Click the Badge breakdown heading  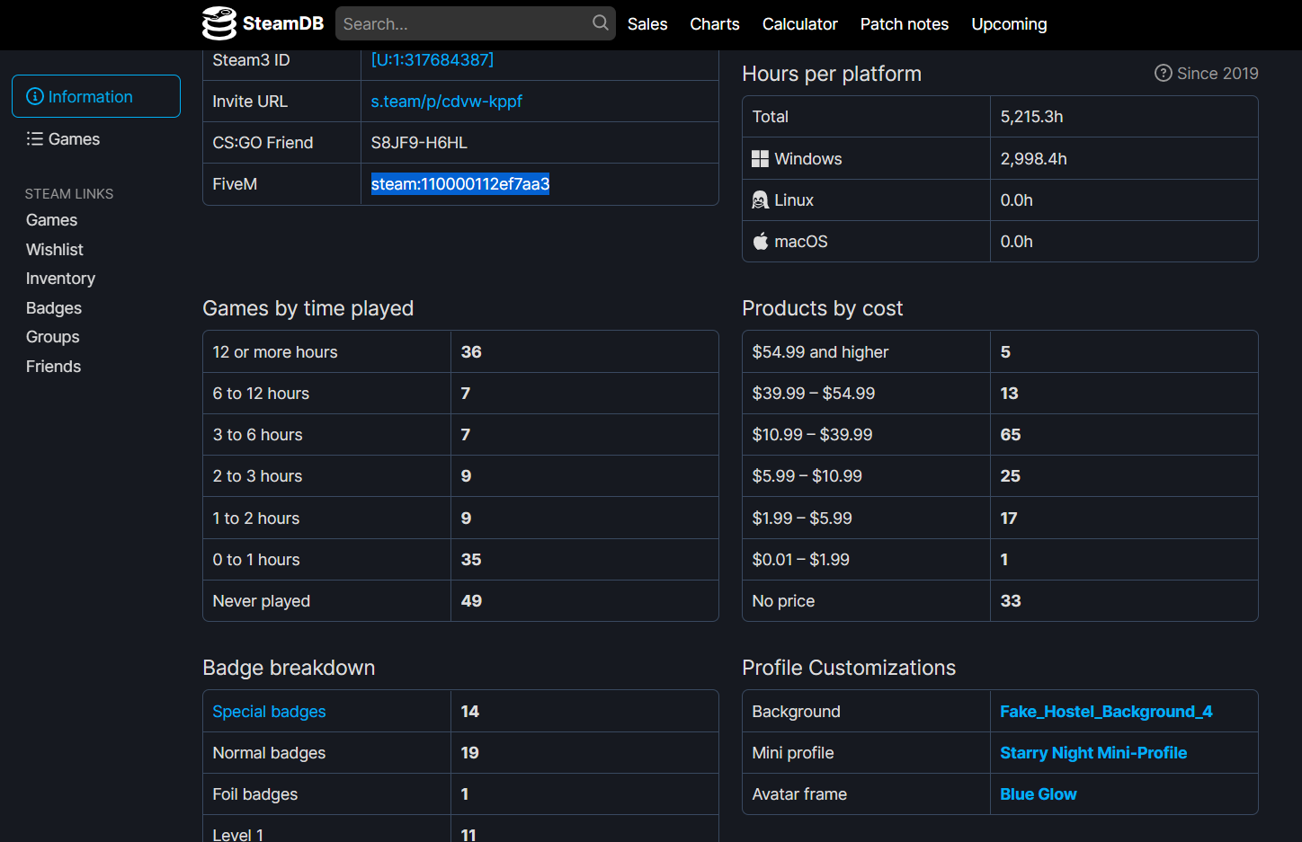coord(289,668)
